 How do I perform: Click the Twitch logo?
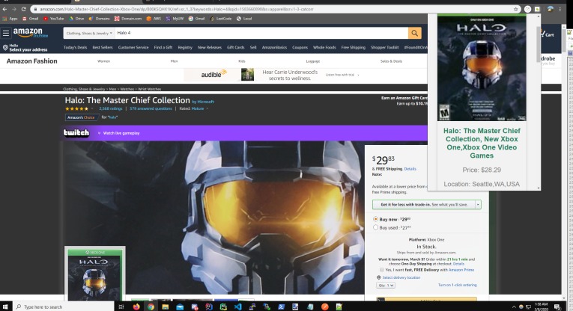[76, 133]
